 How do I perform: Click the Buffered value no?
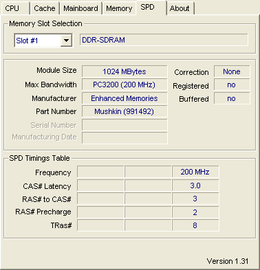tap(232, 98)
